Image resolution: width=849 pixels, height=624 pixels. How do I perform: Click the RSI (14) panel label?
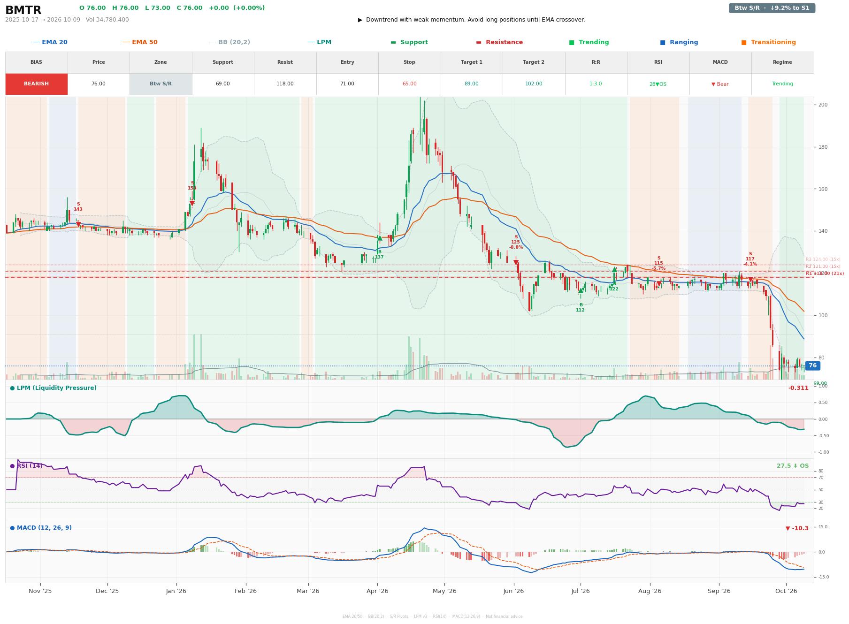pyautogui.click(x=26, y=466)
